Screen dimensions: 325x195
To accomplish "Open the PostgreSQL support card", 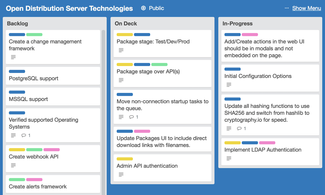I will coord(33,78).
